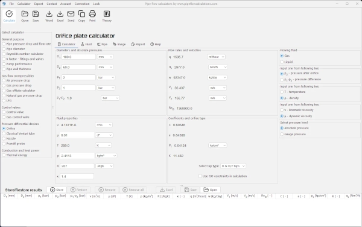Select Reynolds number calculator
This screenshot has height=227, width=362.
click(23, 54)
